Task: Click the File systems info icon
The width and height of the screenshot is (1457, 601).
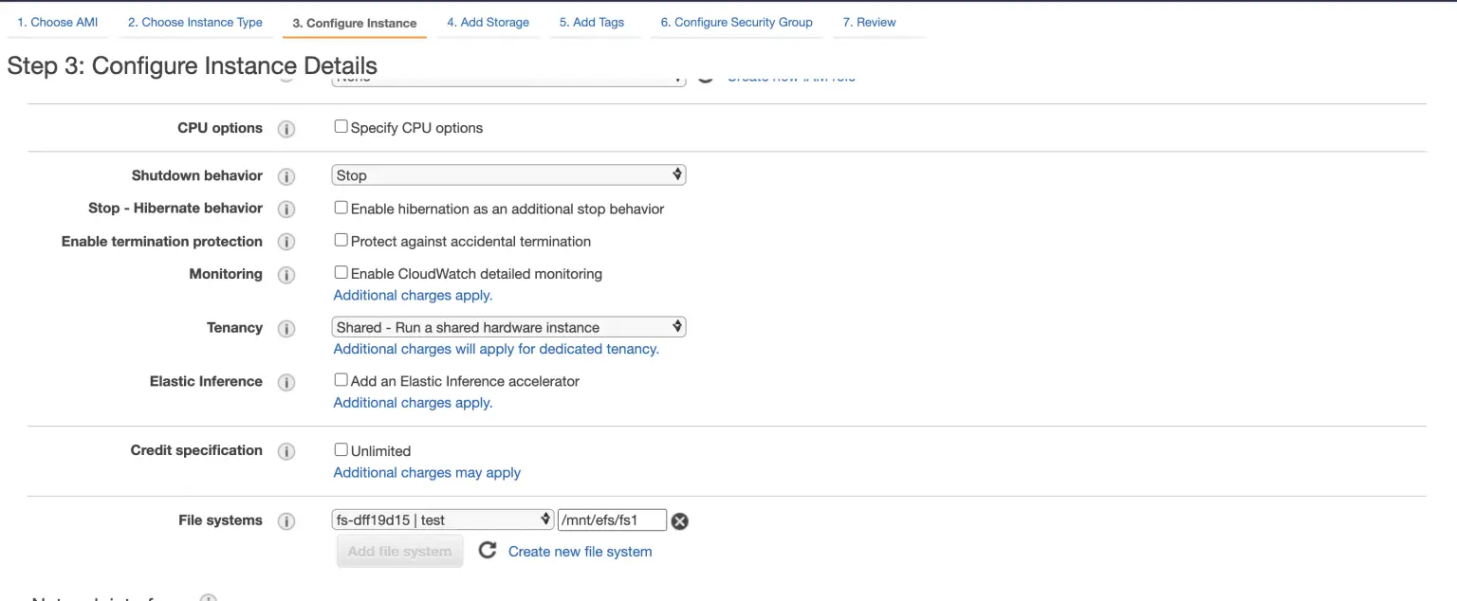Action: pyautogui.click(x=286, y=519)
